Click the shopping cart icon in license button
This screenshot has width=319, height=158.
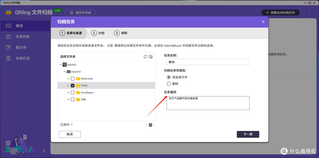pos(71,13)
